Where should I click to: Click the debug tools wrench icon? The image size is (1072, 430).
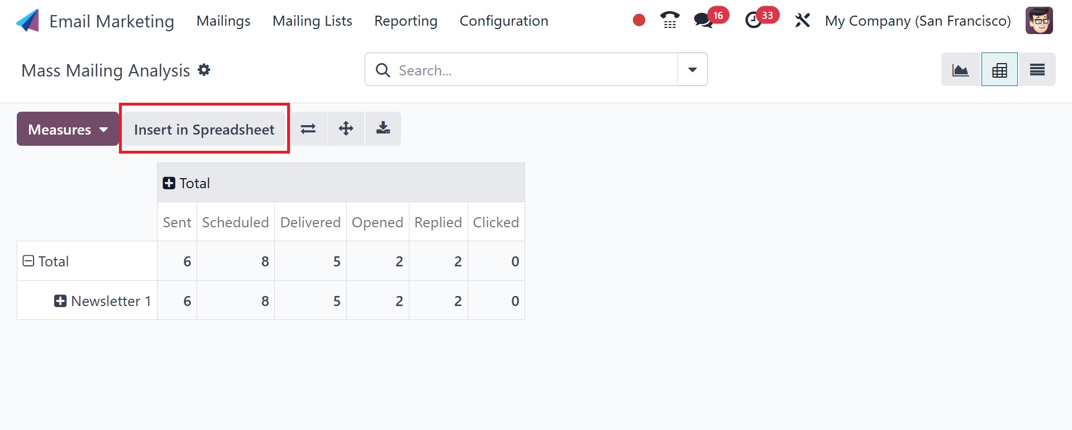click(802, 21)
